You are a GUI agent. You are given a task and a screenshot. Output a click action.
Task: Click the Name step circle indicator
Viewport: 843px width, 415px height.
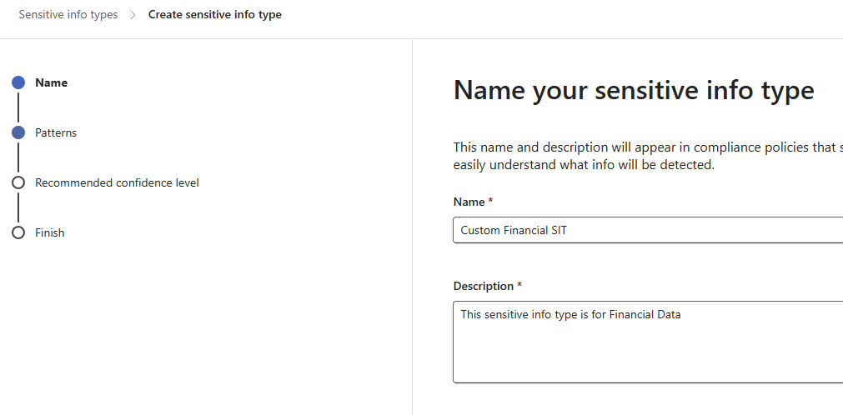coord(18,82)
